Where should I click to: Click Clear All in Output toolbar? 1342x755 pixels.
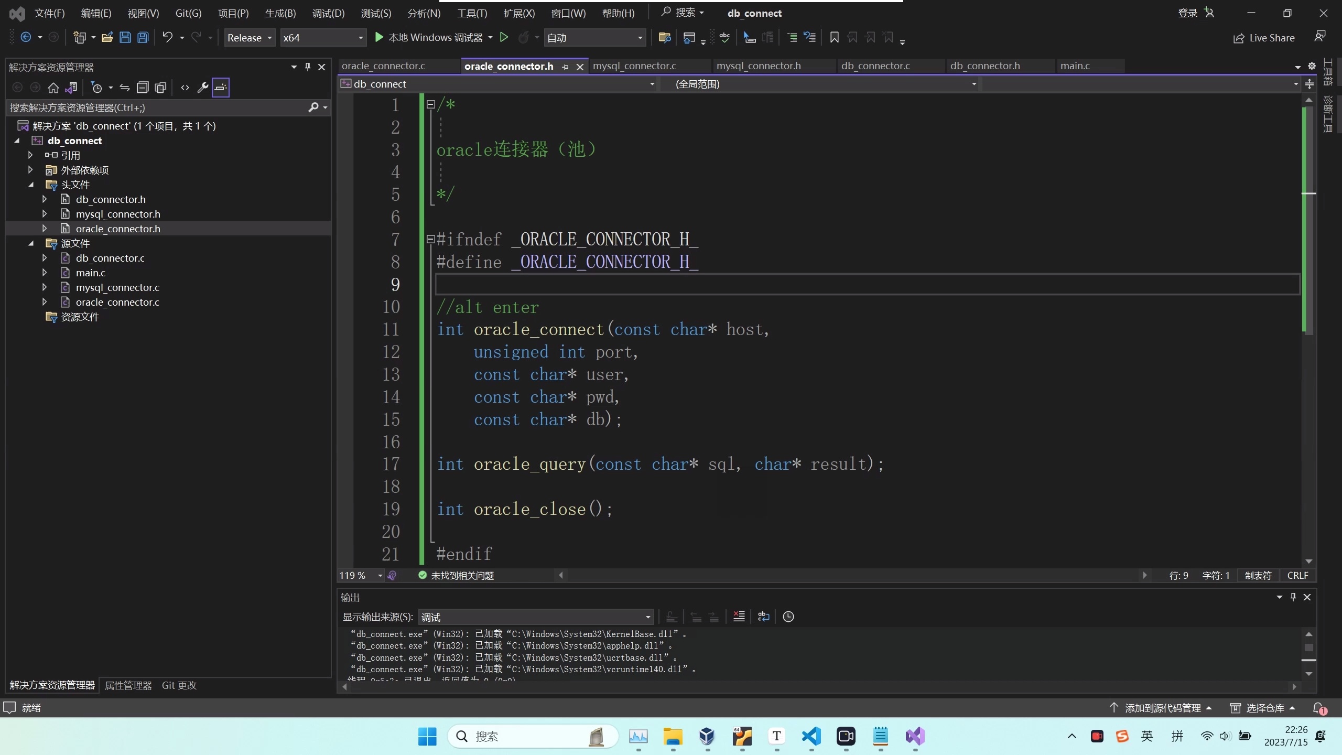pos(739,617)
